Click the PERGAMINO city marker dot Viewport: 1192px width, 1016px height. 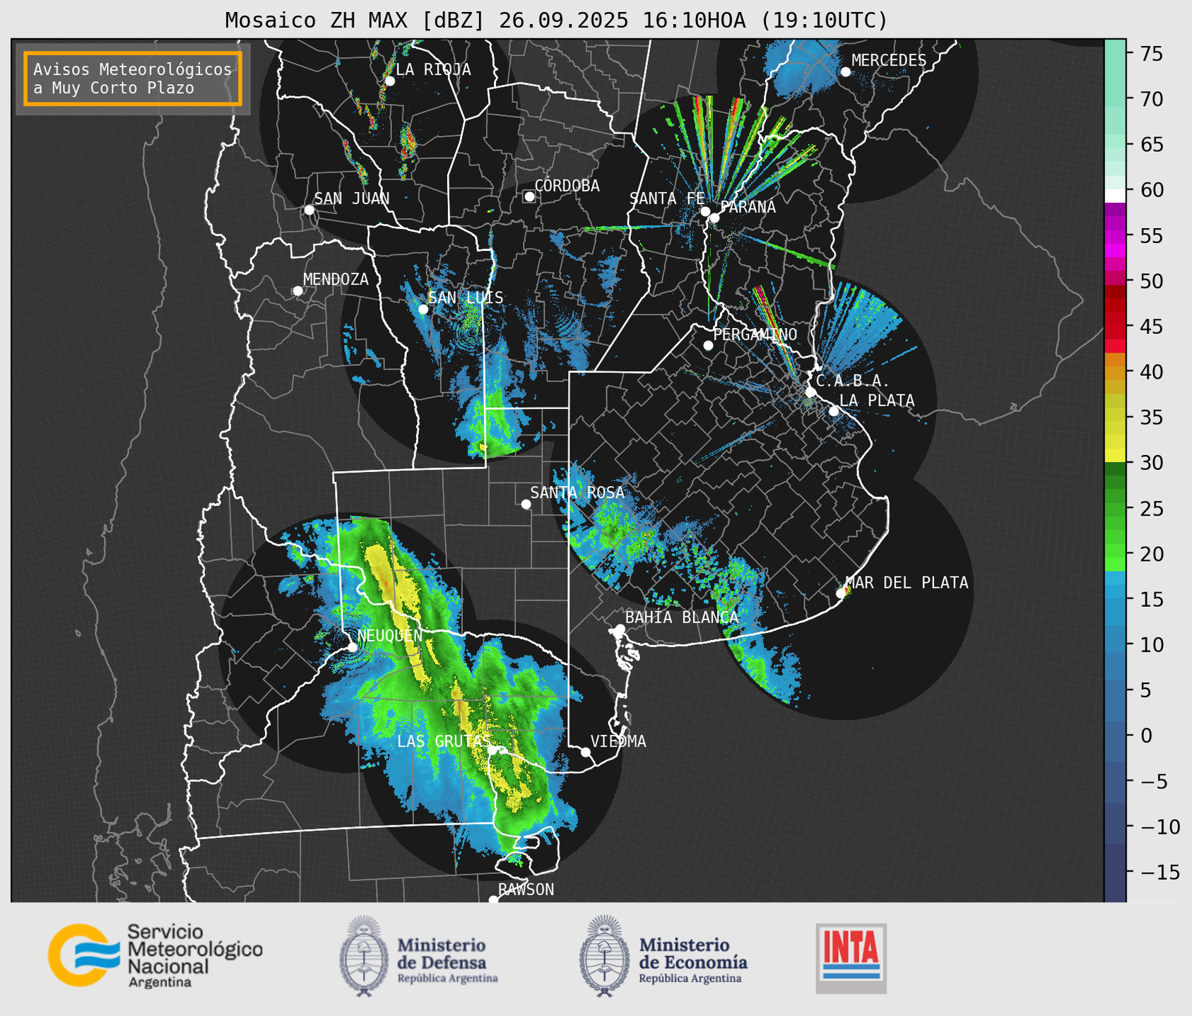click(x=708, y=345)
